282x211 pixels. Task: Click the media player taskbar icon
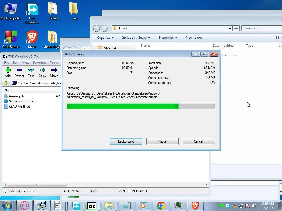click(143, 206)
